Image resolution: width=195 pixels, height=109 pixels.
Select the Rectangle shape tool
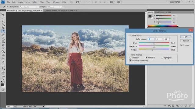pos(3,72)
